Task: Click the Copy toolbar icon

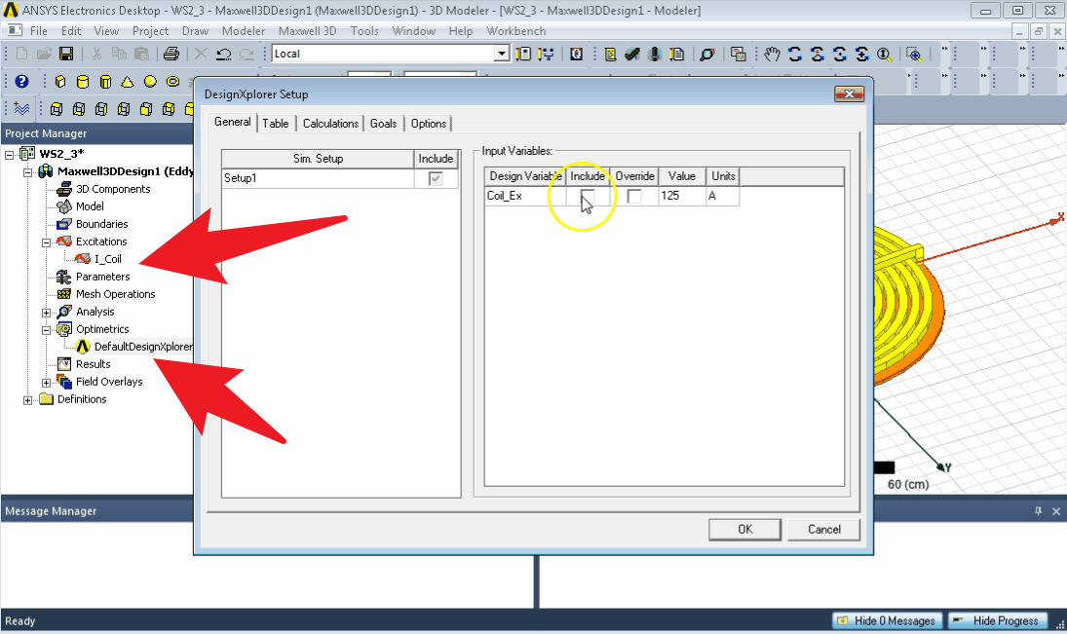Action: click(x=119, y=54)
